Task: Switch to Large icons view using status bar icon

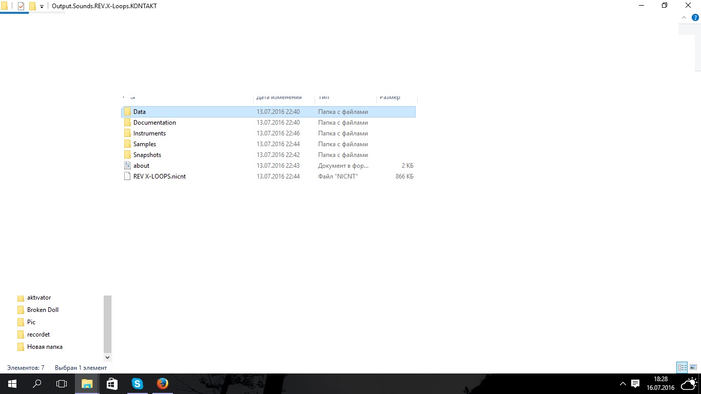Action: pos(693,367)
